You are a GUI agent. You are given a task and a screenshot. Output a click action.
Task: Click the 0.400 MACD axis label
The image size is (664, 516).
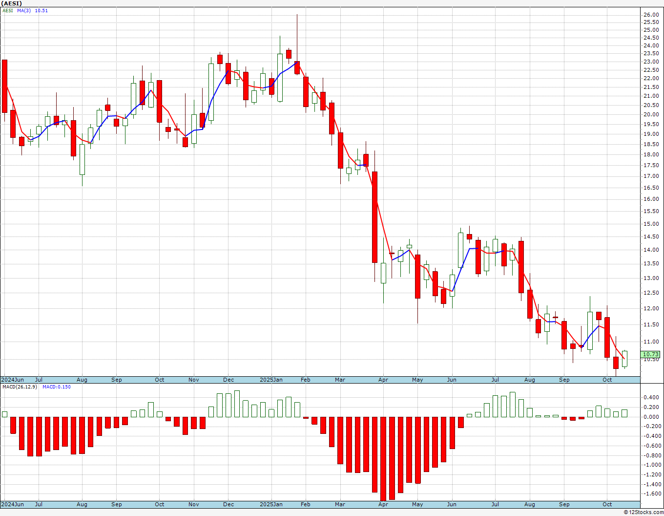point(651,398)
